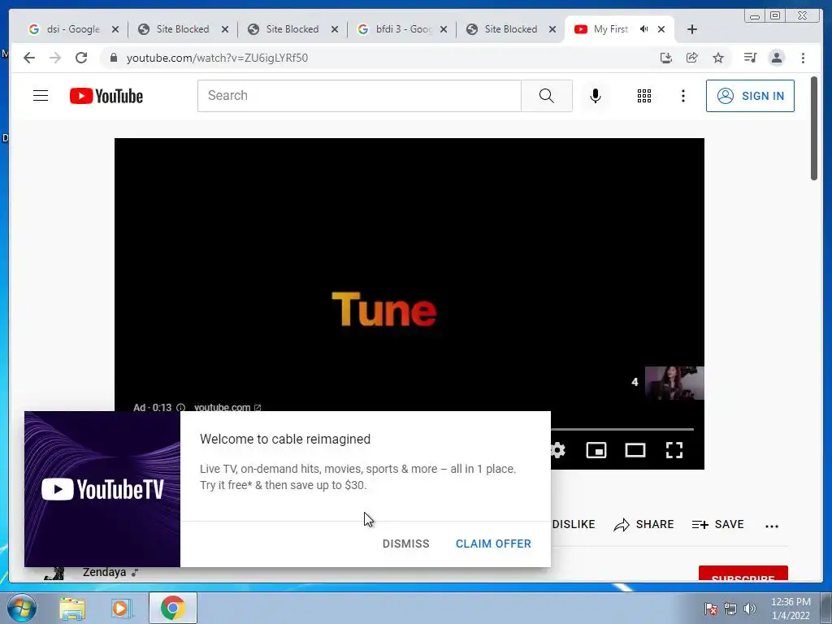Image resolution: width=832 pixels, height=624 pixels.
Task: Click the install app icon in address bar
Action: click(x=666, y=58)
